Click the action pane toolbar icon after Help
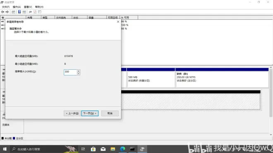 click(x=24, y=12)
